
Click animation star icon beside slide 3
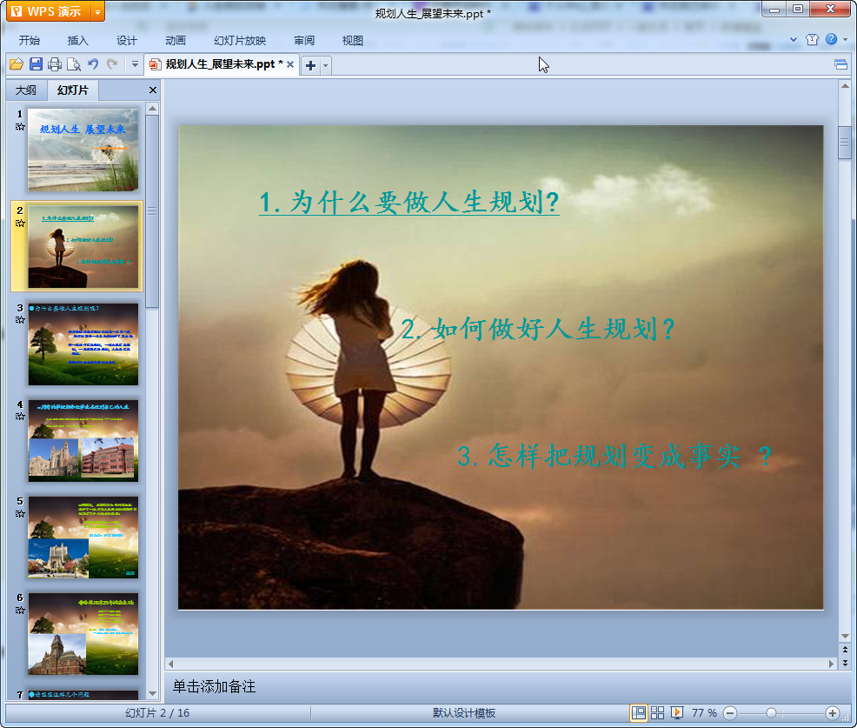pyautogui.click(x=20, y=320)
